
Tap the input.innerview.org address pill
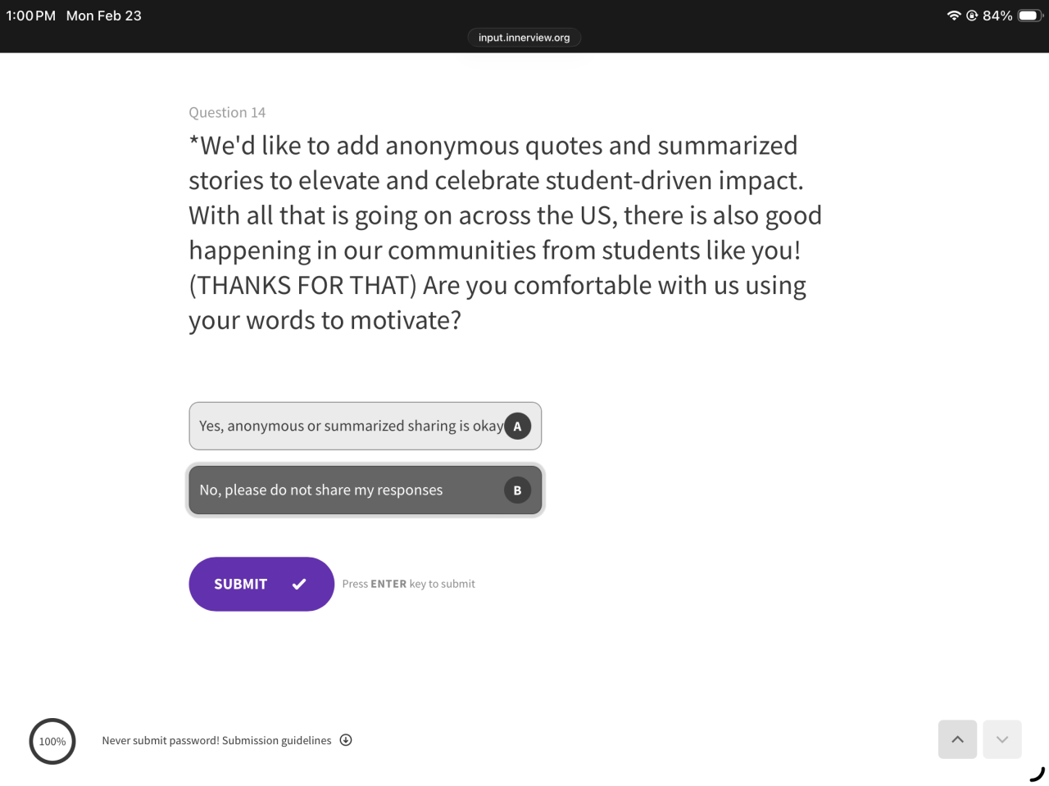tap(524, 38)
